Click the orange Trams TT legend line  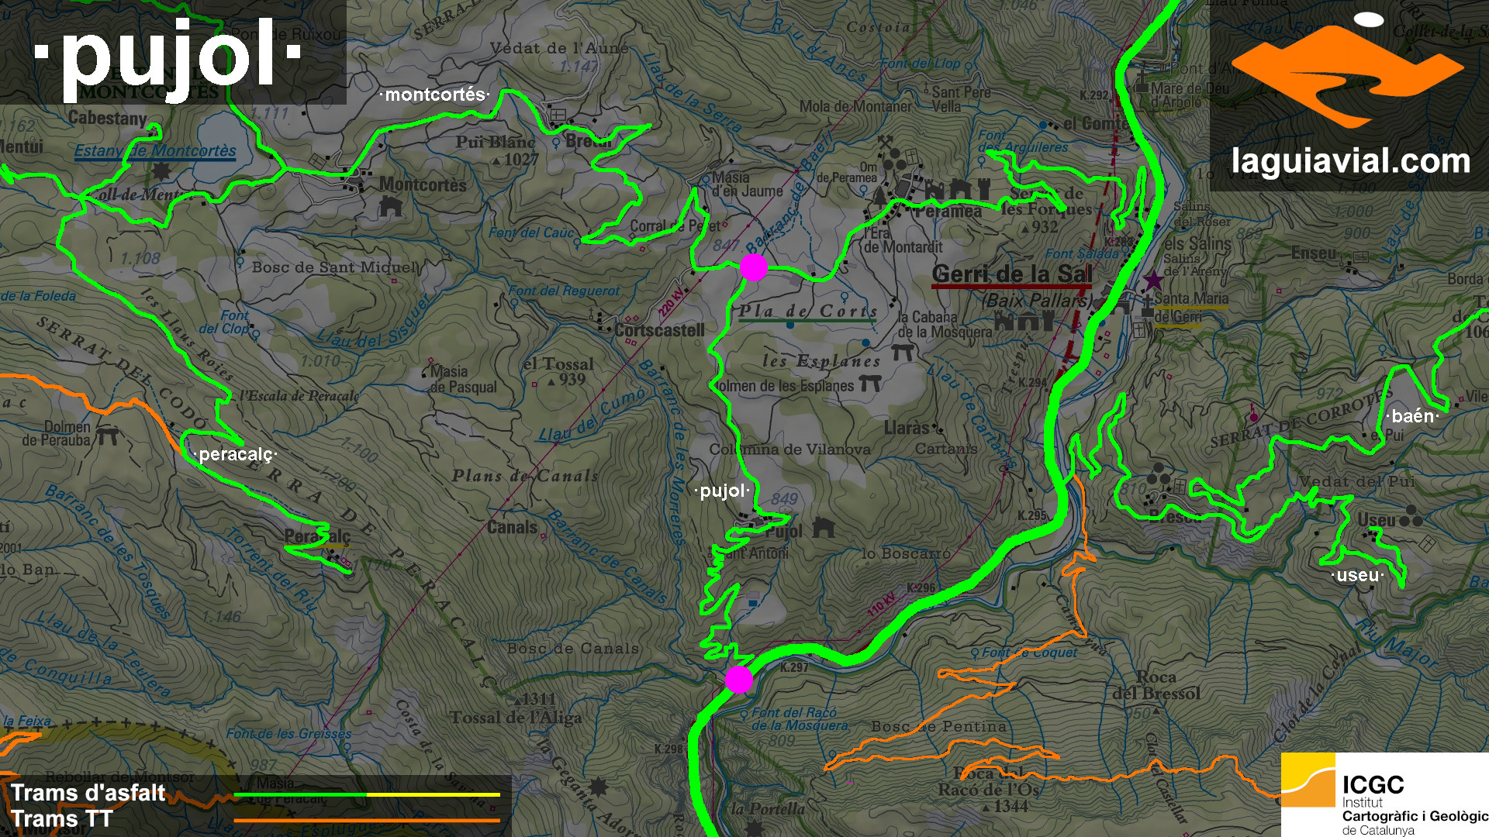[x=367, y=820]
